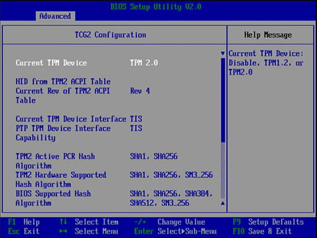Click the TCG2 Configuration heading

[x=110, y=35]
